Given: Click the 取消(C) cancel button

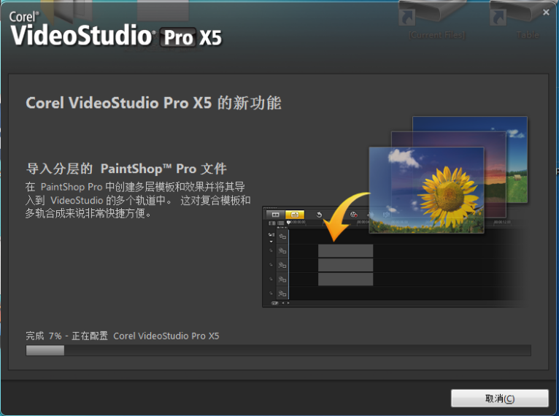Looking at the screenshot, I should tap(499, 398).
